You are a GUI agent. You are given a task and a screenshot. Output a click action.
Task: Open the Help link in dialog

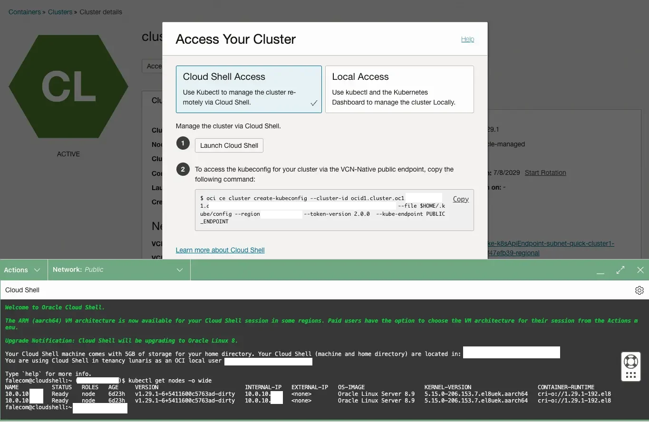[x=467, y=39]
